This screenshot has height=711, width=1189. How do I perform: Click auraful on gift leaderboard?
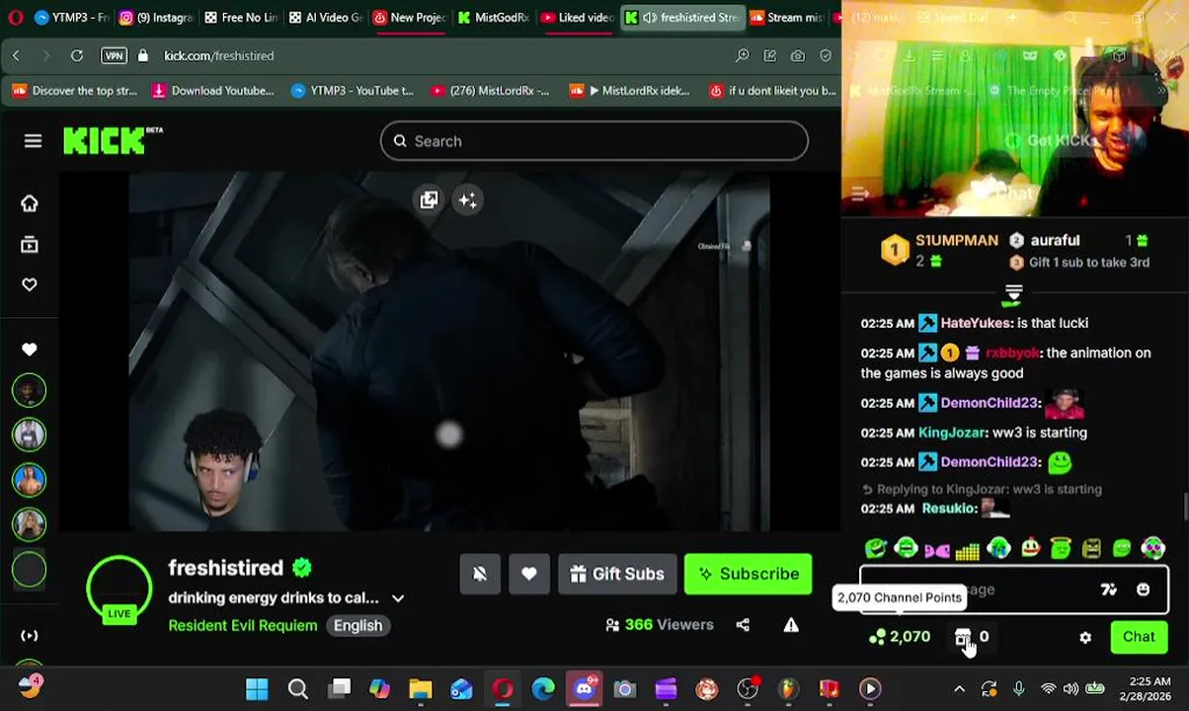[x=1055, y=240]
